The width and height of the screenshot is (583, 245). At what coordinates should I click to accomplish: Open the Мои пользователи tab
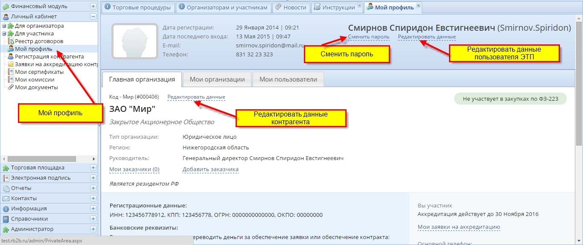288,79
